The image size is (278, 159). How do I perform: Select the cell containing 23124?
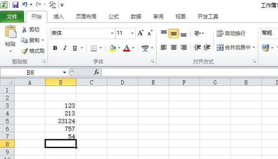[x=61, y=121]
